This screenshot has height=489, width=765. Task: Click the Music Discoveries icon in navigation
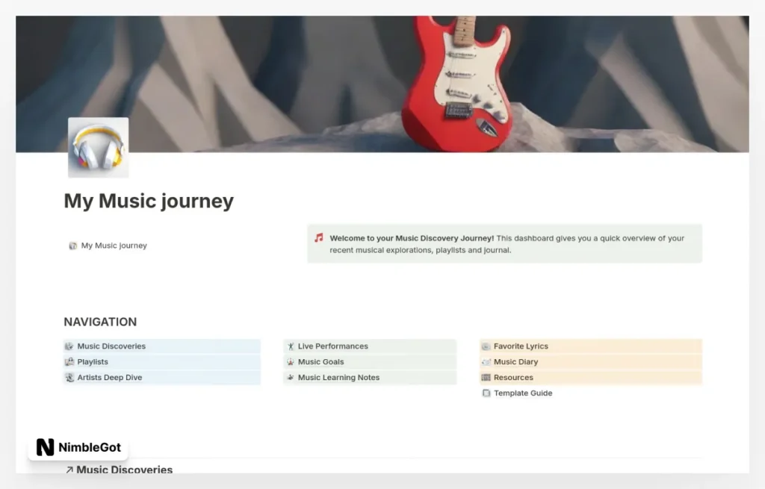[69, 346]
